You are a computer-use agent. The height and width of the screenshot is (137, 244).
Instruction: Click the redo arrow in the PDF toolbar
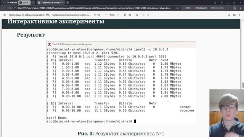click(x=148, y=15)
